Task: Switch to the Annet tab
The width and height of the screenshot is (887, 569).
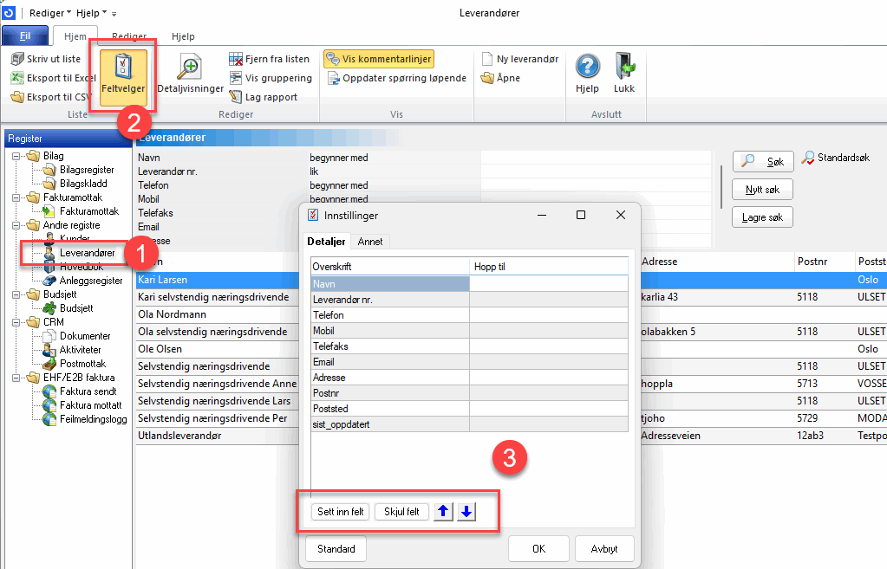Action: pyautogui.click(x=370, y=242)
